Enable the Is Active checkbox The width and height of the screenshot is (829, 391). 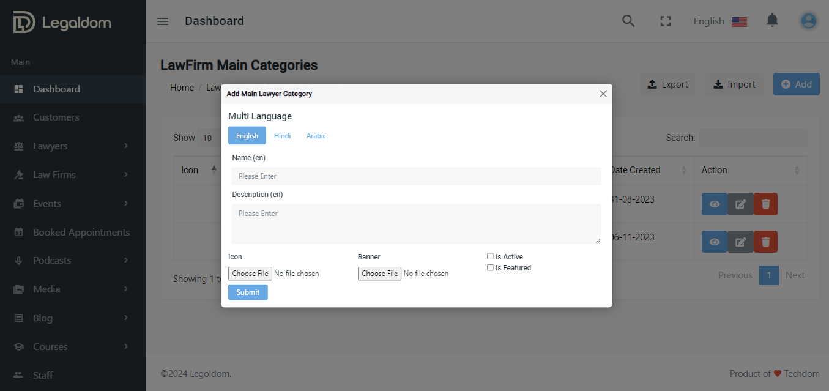point(490,256)
